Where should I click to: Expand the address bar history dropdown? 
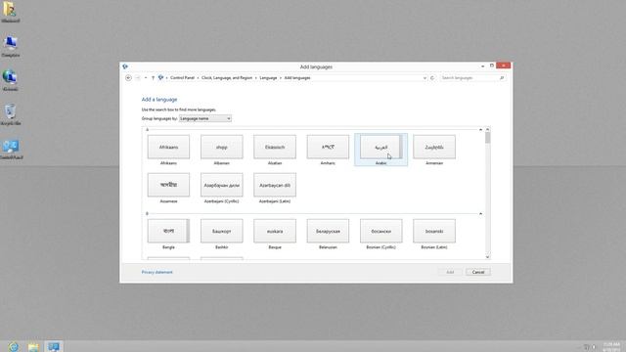[425, 78]
